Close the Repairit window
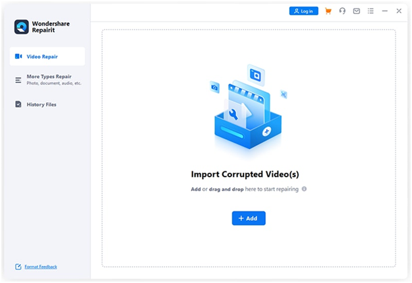 click(x=399, y=11)
